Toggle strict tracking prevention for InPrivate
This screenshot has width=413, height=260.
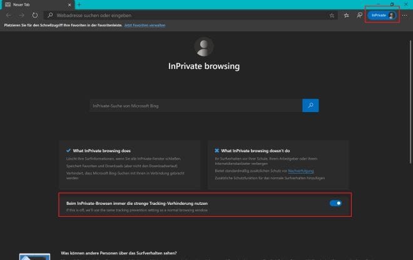[x=335, y=203]
